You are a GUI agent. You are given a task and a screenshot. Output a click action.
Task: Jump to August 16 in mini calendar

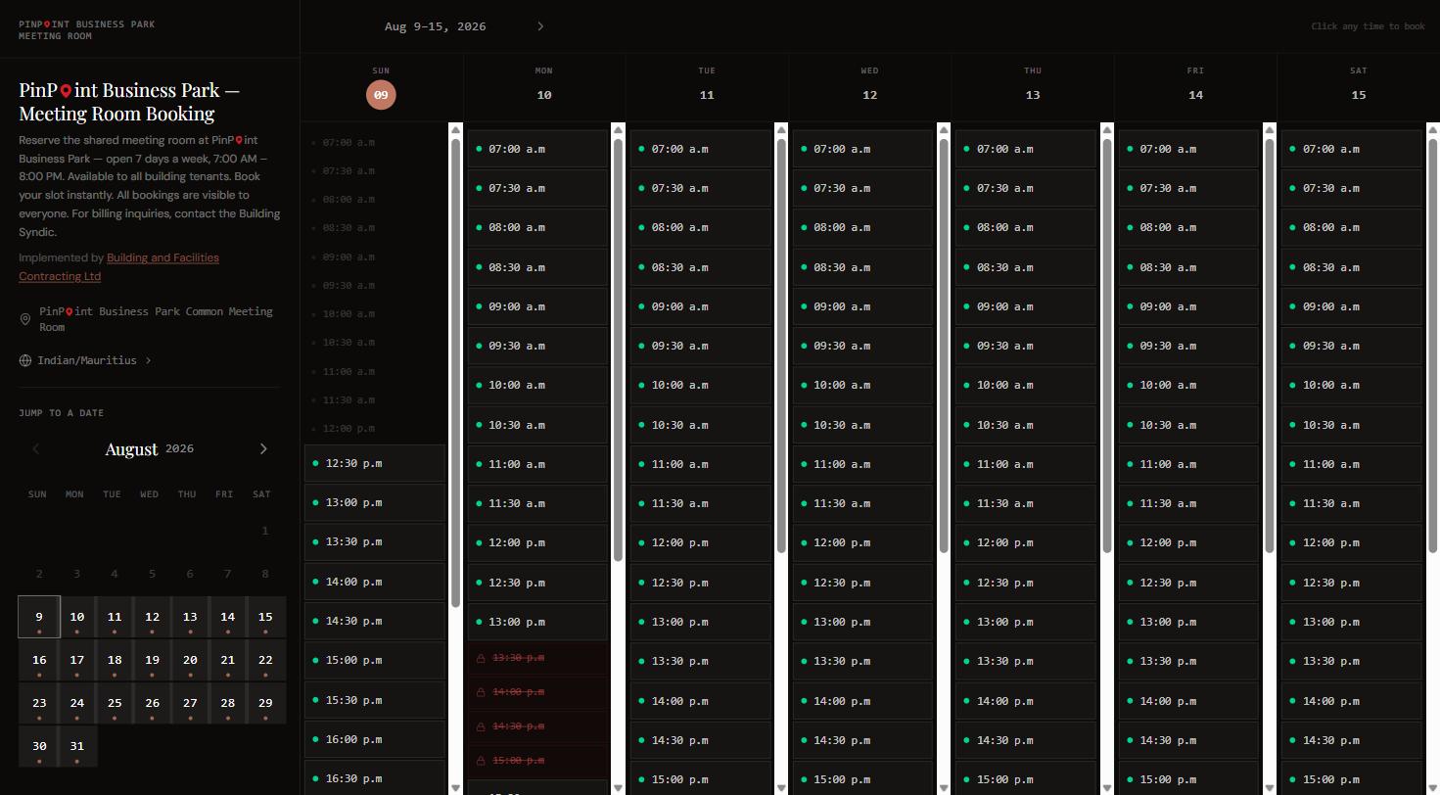tap(39, 660)
